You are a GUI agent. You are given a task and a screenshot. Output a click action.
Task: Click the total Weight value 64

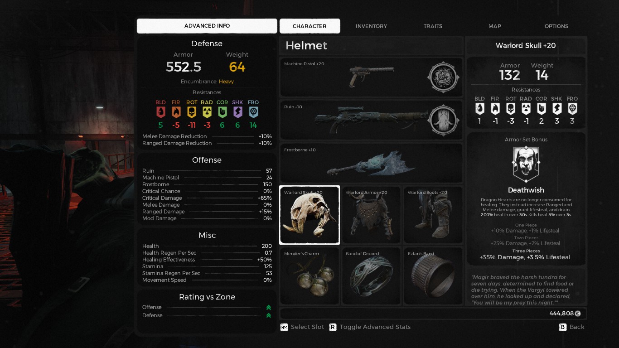pos(237,67)
